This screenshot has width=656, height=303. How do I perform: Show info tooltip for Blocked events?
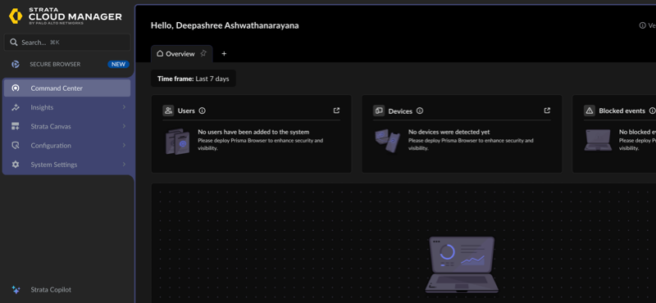tap(652, 111)
